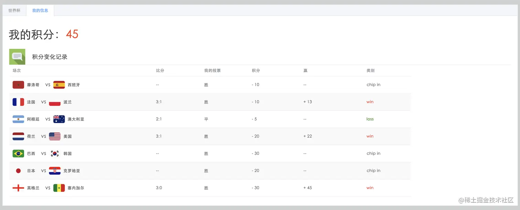
Task: Click chip in on the 巴西 vs 韩国 row
Action: 373,153
